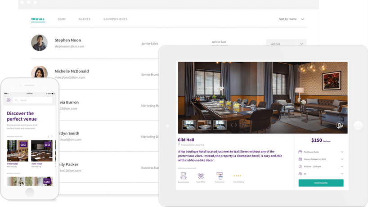Open the 9:00 am - 12:00 pm time dropdown
368x207 pixels.
pos(342,166)
